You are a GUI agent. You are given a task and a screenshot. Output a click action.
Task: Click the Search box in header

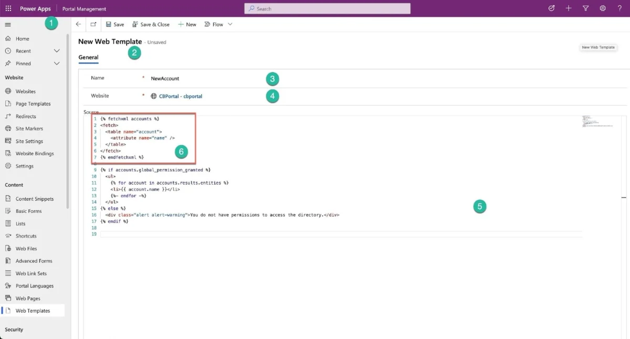(x=327, y=8)
